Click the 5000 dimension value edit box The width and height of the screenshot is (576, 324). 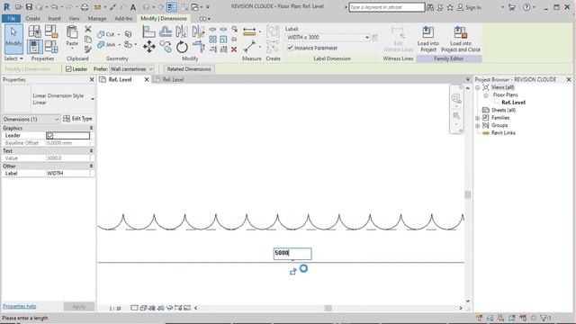coord(292,254)
